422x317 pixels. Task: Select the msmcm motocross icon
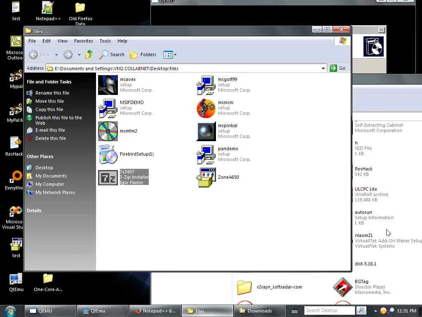pos(206,108)
